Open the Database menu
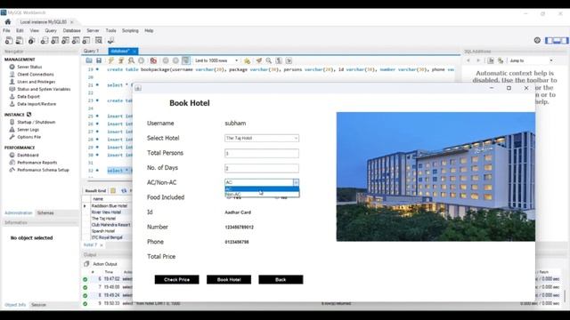Screen dimensions: 570x320 point(71,31)
